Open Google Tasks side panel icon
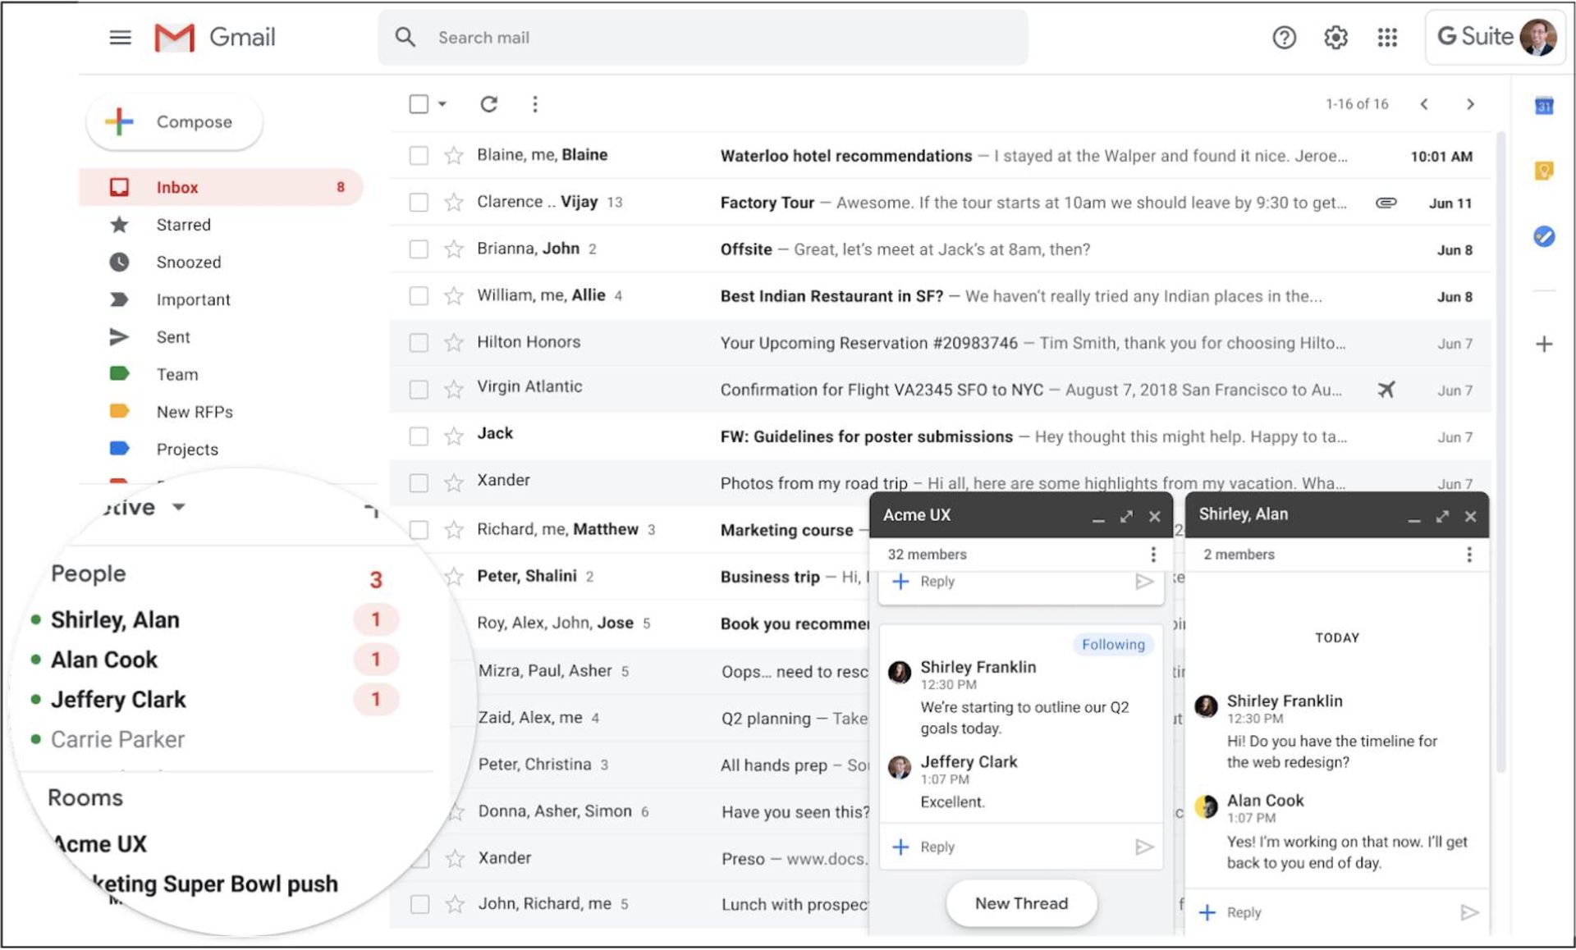 (1543, 236)
